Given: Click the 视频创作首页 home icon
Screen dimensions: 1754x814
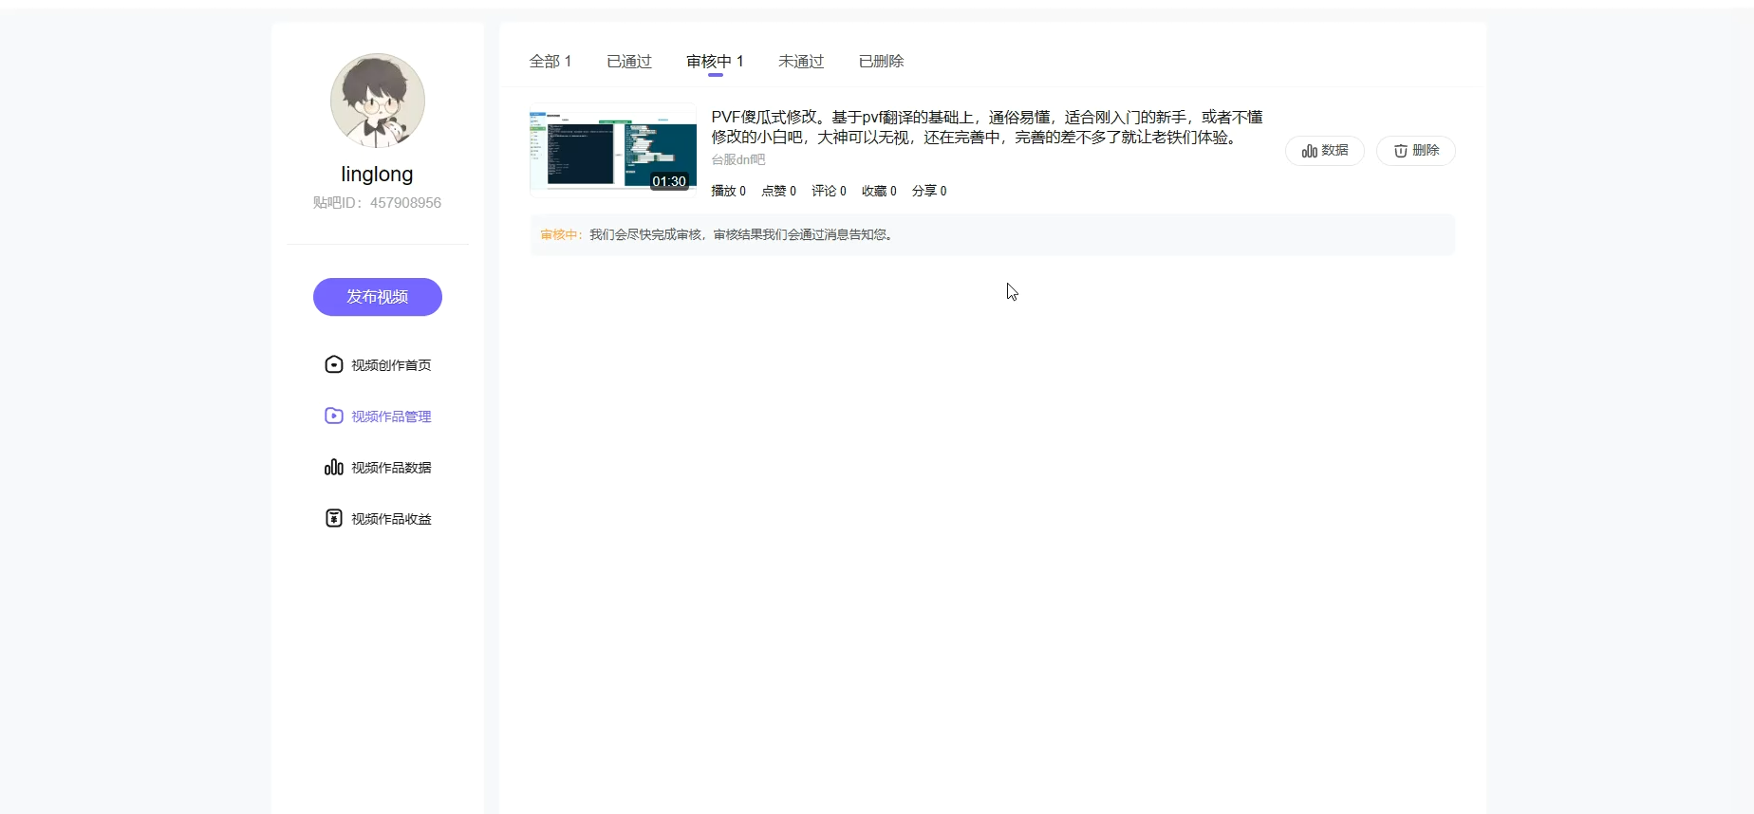Looking at the screenshot, I should click(334, 364).
